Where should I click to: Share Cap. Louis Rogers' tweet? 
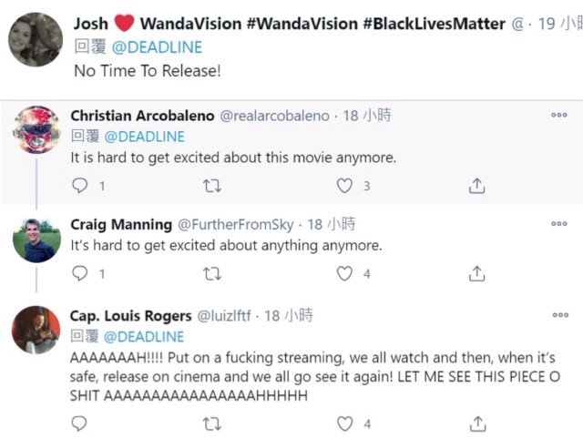pos(476,423)
